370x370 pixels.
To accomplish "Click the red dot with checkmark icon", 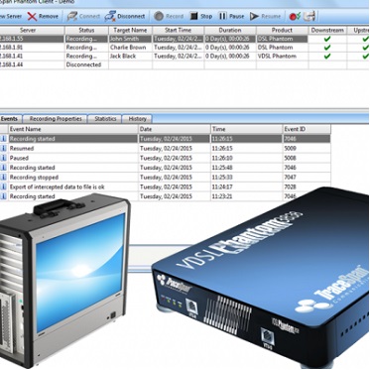I will click(295, 16).
